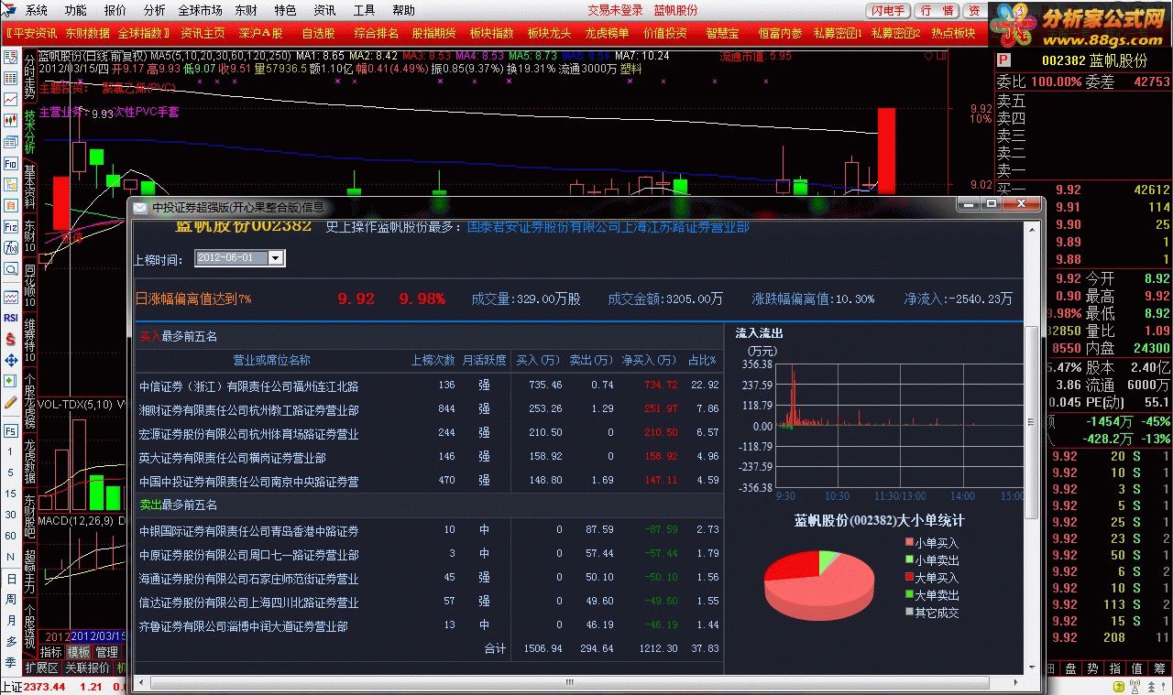
Task: Select the 筹 tab at bottom right
Action: tap(1159, 668)
